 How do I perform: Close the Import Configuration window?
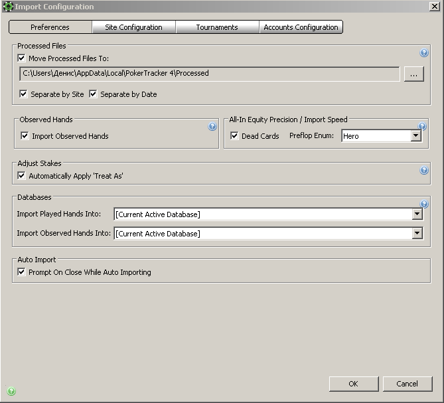(x=434, y=6)
